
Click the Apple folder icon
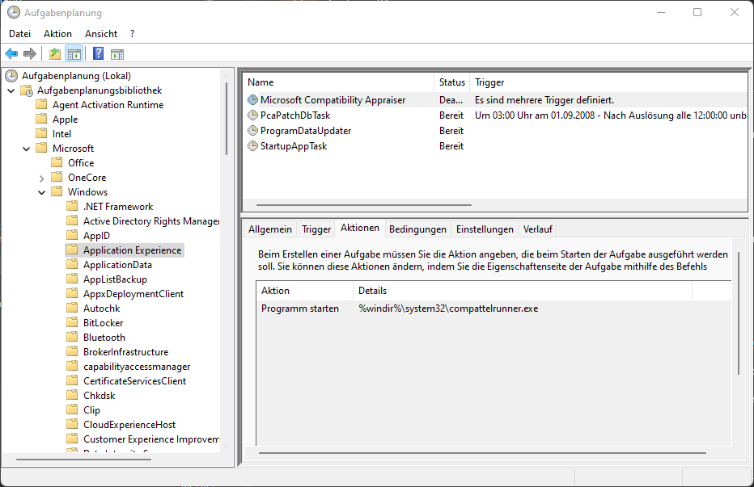(x=42, y=119)
